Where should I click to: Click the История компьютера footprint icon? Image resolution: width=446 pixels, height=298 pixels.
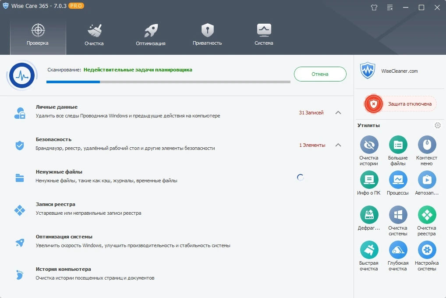coord(20,275)
